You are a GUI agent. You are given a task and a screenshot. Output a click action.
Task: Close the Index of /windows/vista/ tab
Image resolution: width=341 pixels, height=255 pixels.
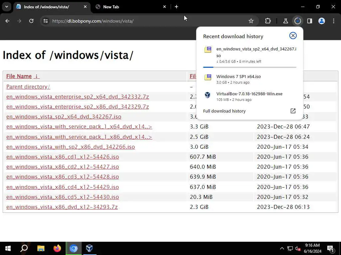click(x=85, y=7)
